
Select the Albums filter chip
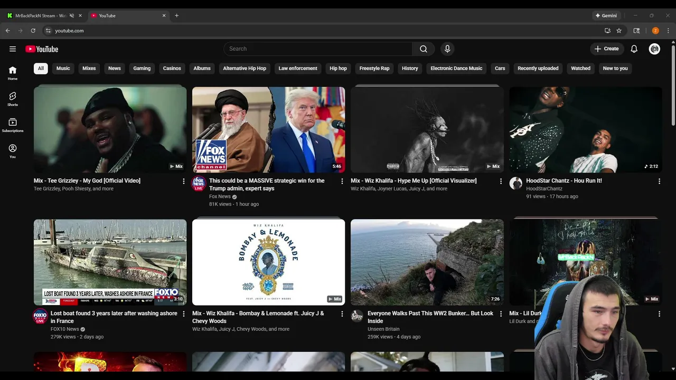coord(202,69)
